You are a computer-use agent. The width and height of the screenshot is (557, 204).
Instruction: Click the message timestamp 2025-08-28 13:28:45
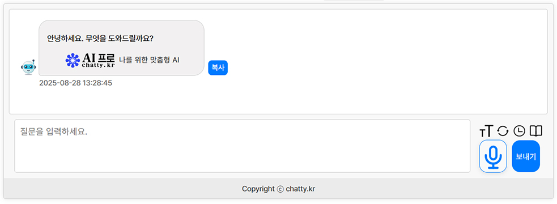(76, 83)
